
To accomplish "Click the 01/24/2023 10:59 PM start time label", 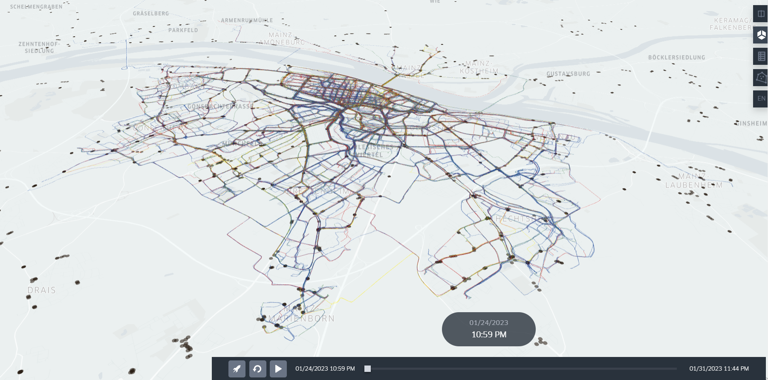I will point(325,368).
